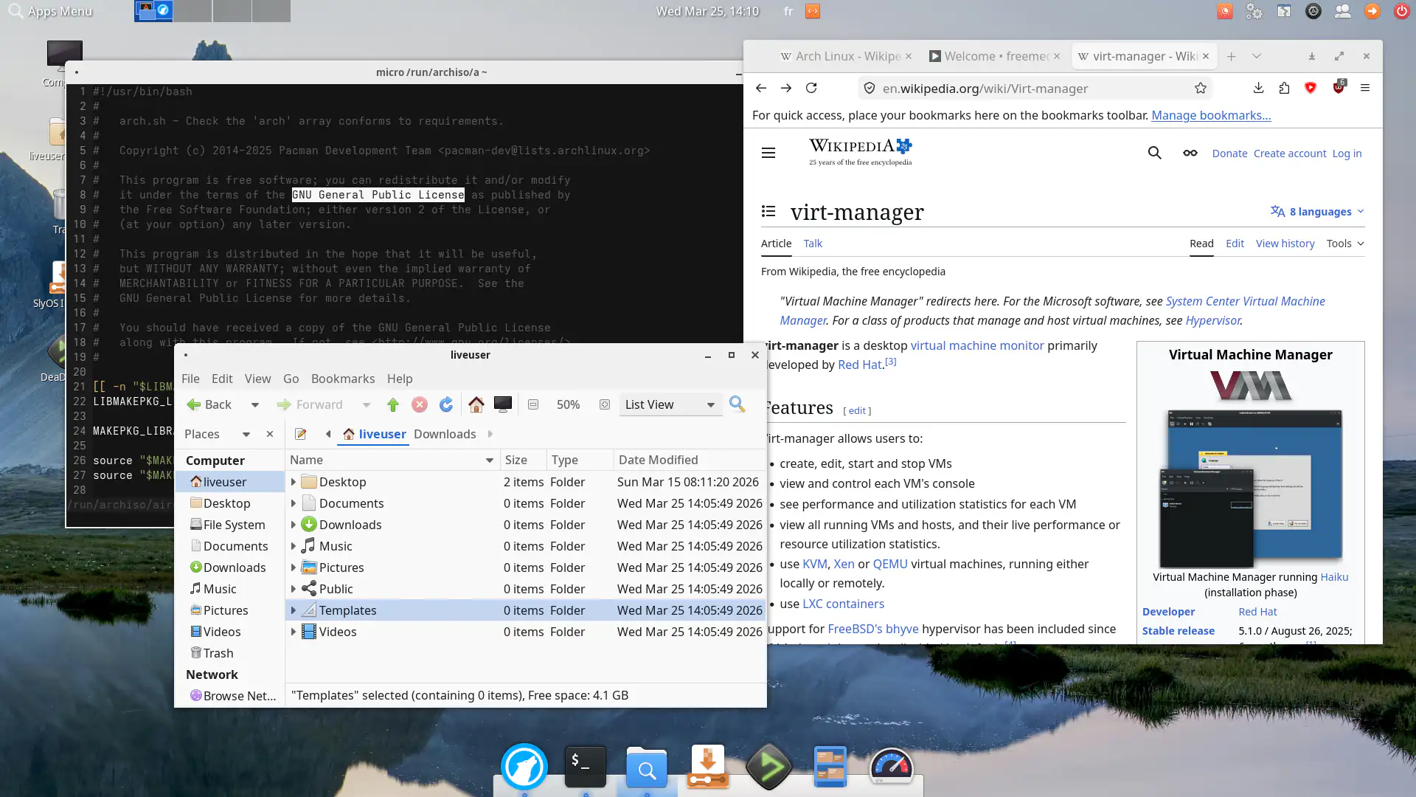Bookmark this Wikipedia page with star

pos(1201,89)
